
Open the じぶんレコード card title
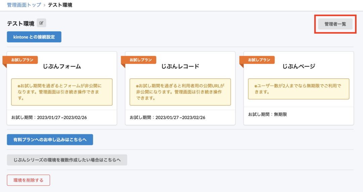(x=180, y=66)
